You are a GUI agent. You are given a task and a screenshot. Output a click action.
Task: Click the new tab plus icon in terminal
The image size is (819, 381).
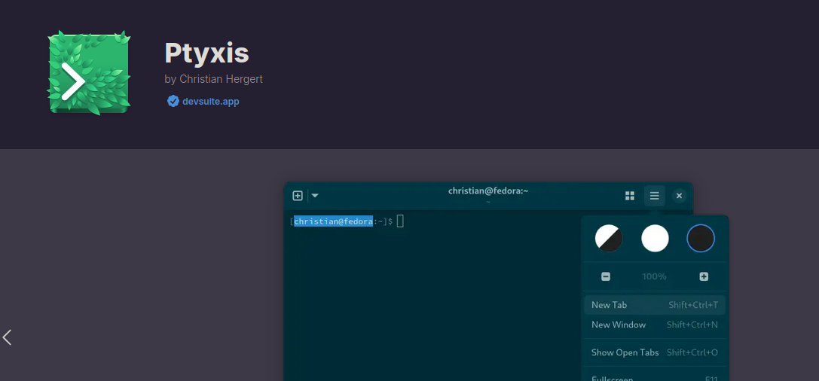pyautogui.click(x=297, y=196)
